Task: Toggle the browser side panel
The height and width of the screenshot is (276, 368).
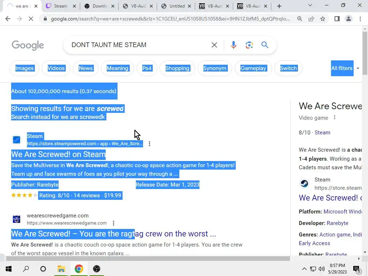Action: click(337, 19)
